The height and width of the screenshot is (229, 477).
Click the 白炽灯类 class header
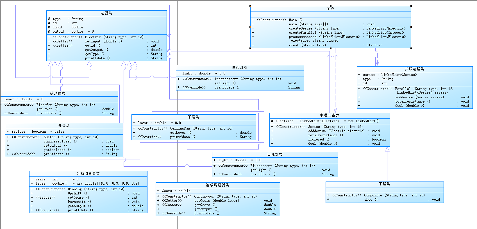pyautogui.click(x=240, y=68)
